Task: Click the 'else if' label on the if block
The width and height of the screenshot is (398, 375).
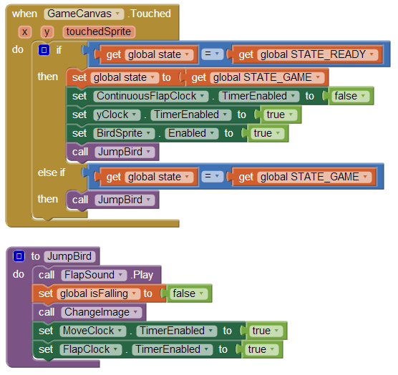Action: click(x=52, y=172)
